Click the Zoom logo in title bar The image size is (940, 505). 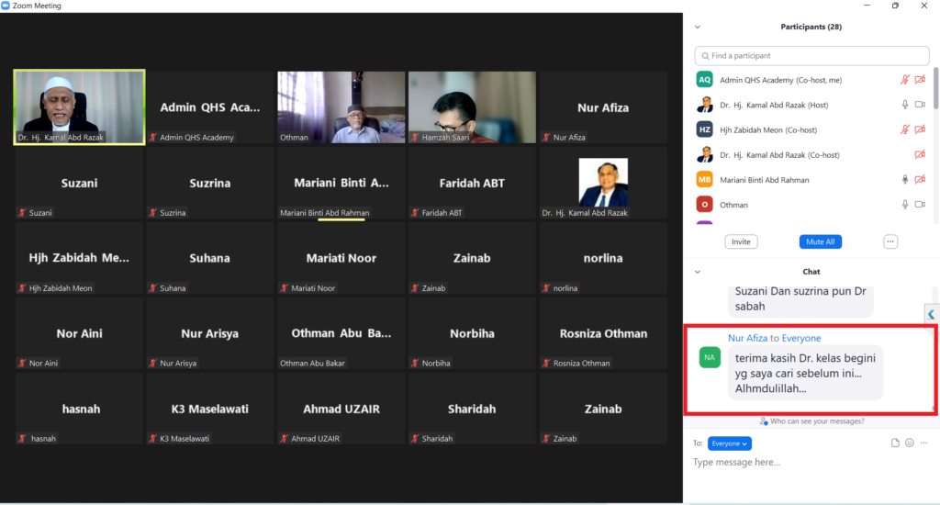point(6,6)
